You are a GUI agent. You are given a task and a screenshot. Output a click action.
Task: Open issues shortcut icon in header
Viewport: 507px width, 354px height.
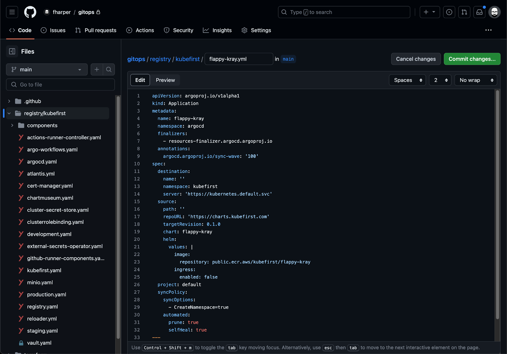click(449, 12)
